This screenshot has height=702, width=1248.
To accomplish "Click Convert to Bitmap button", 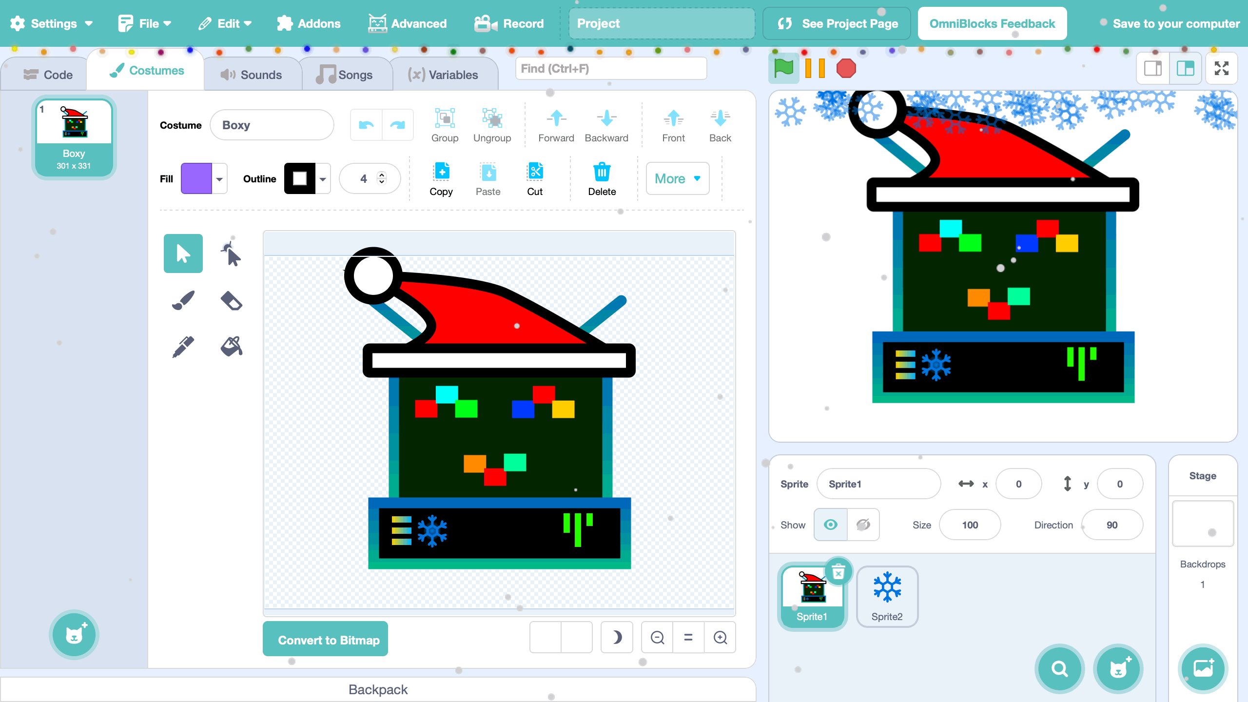I will (325, 640).
